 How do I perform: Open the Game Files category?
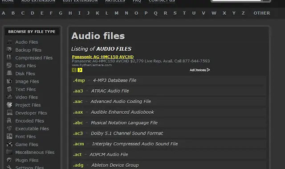pyautogui.click(x=27, y=144)
